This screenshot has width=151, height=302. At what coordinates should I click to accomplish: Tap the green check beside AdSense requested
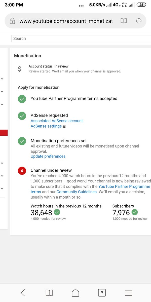click(x=22, y=116)
